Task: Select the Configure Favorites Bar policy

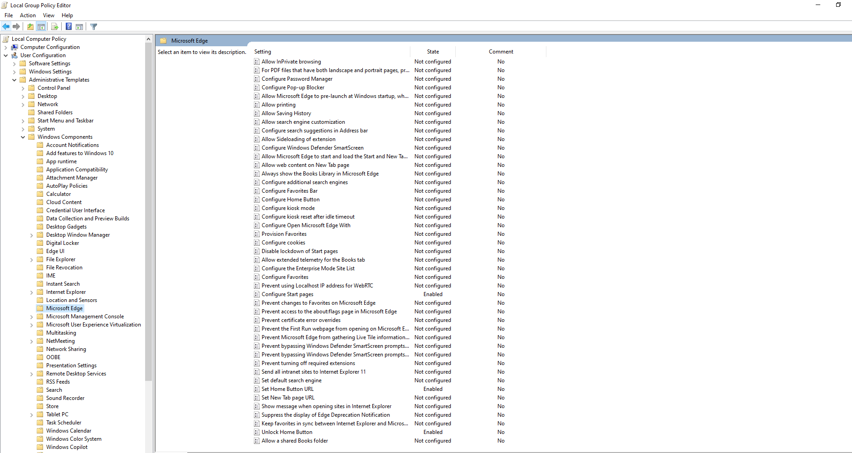Action: 289,191
